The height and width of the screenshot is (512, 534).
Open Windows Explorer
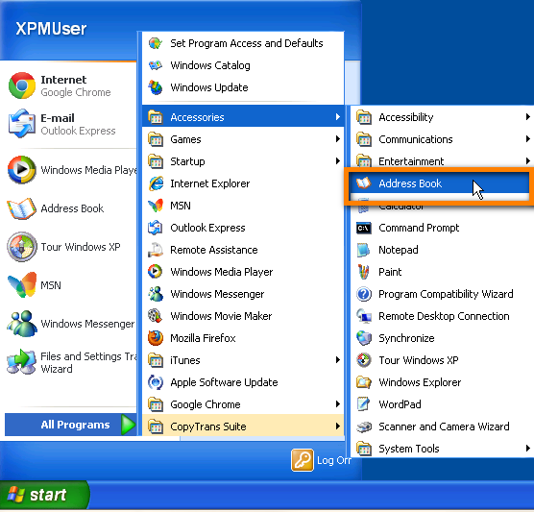pos(442,382)
